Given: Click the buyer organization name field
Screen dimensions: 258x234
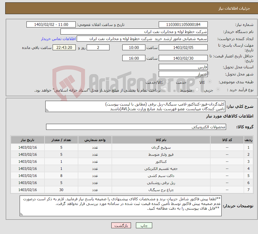Looking at the screenshot, I should [134, 32].
